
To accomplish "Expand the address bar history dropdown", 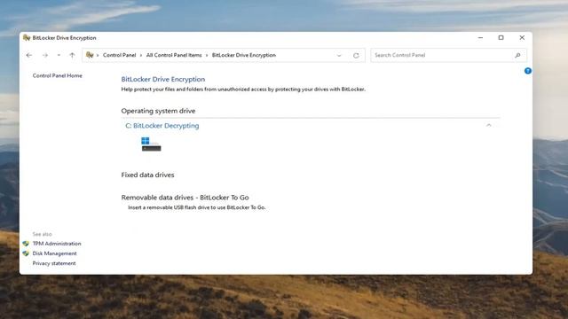I will pos(339,55).
